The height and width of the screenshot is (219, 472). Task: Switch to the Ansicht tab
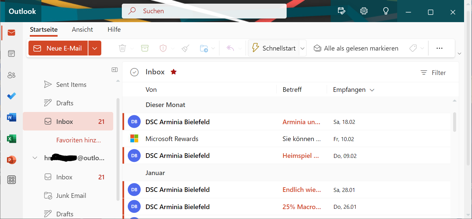pos(82,30)
